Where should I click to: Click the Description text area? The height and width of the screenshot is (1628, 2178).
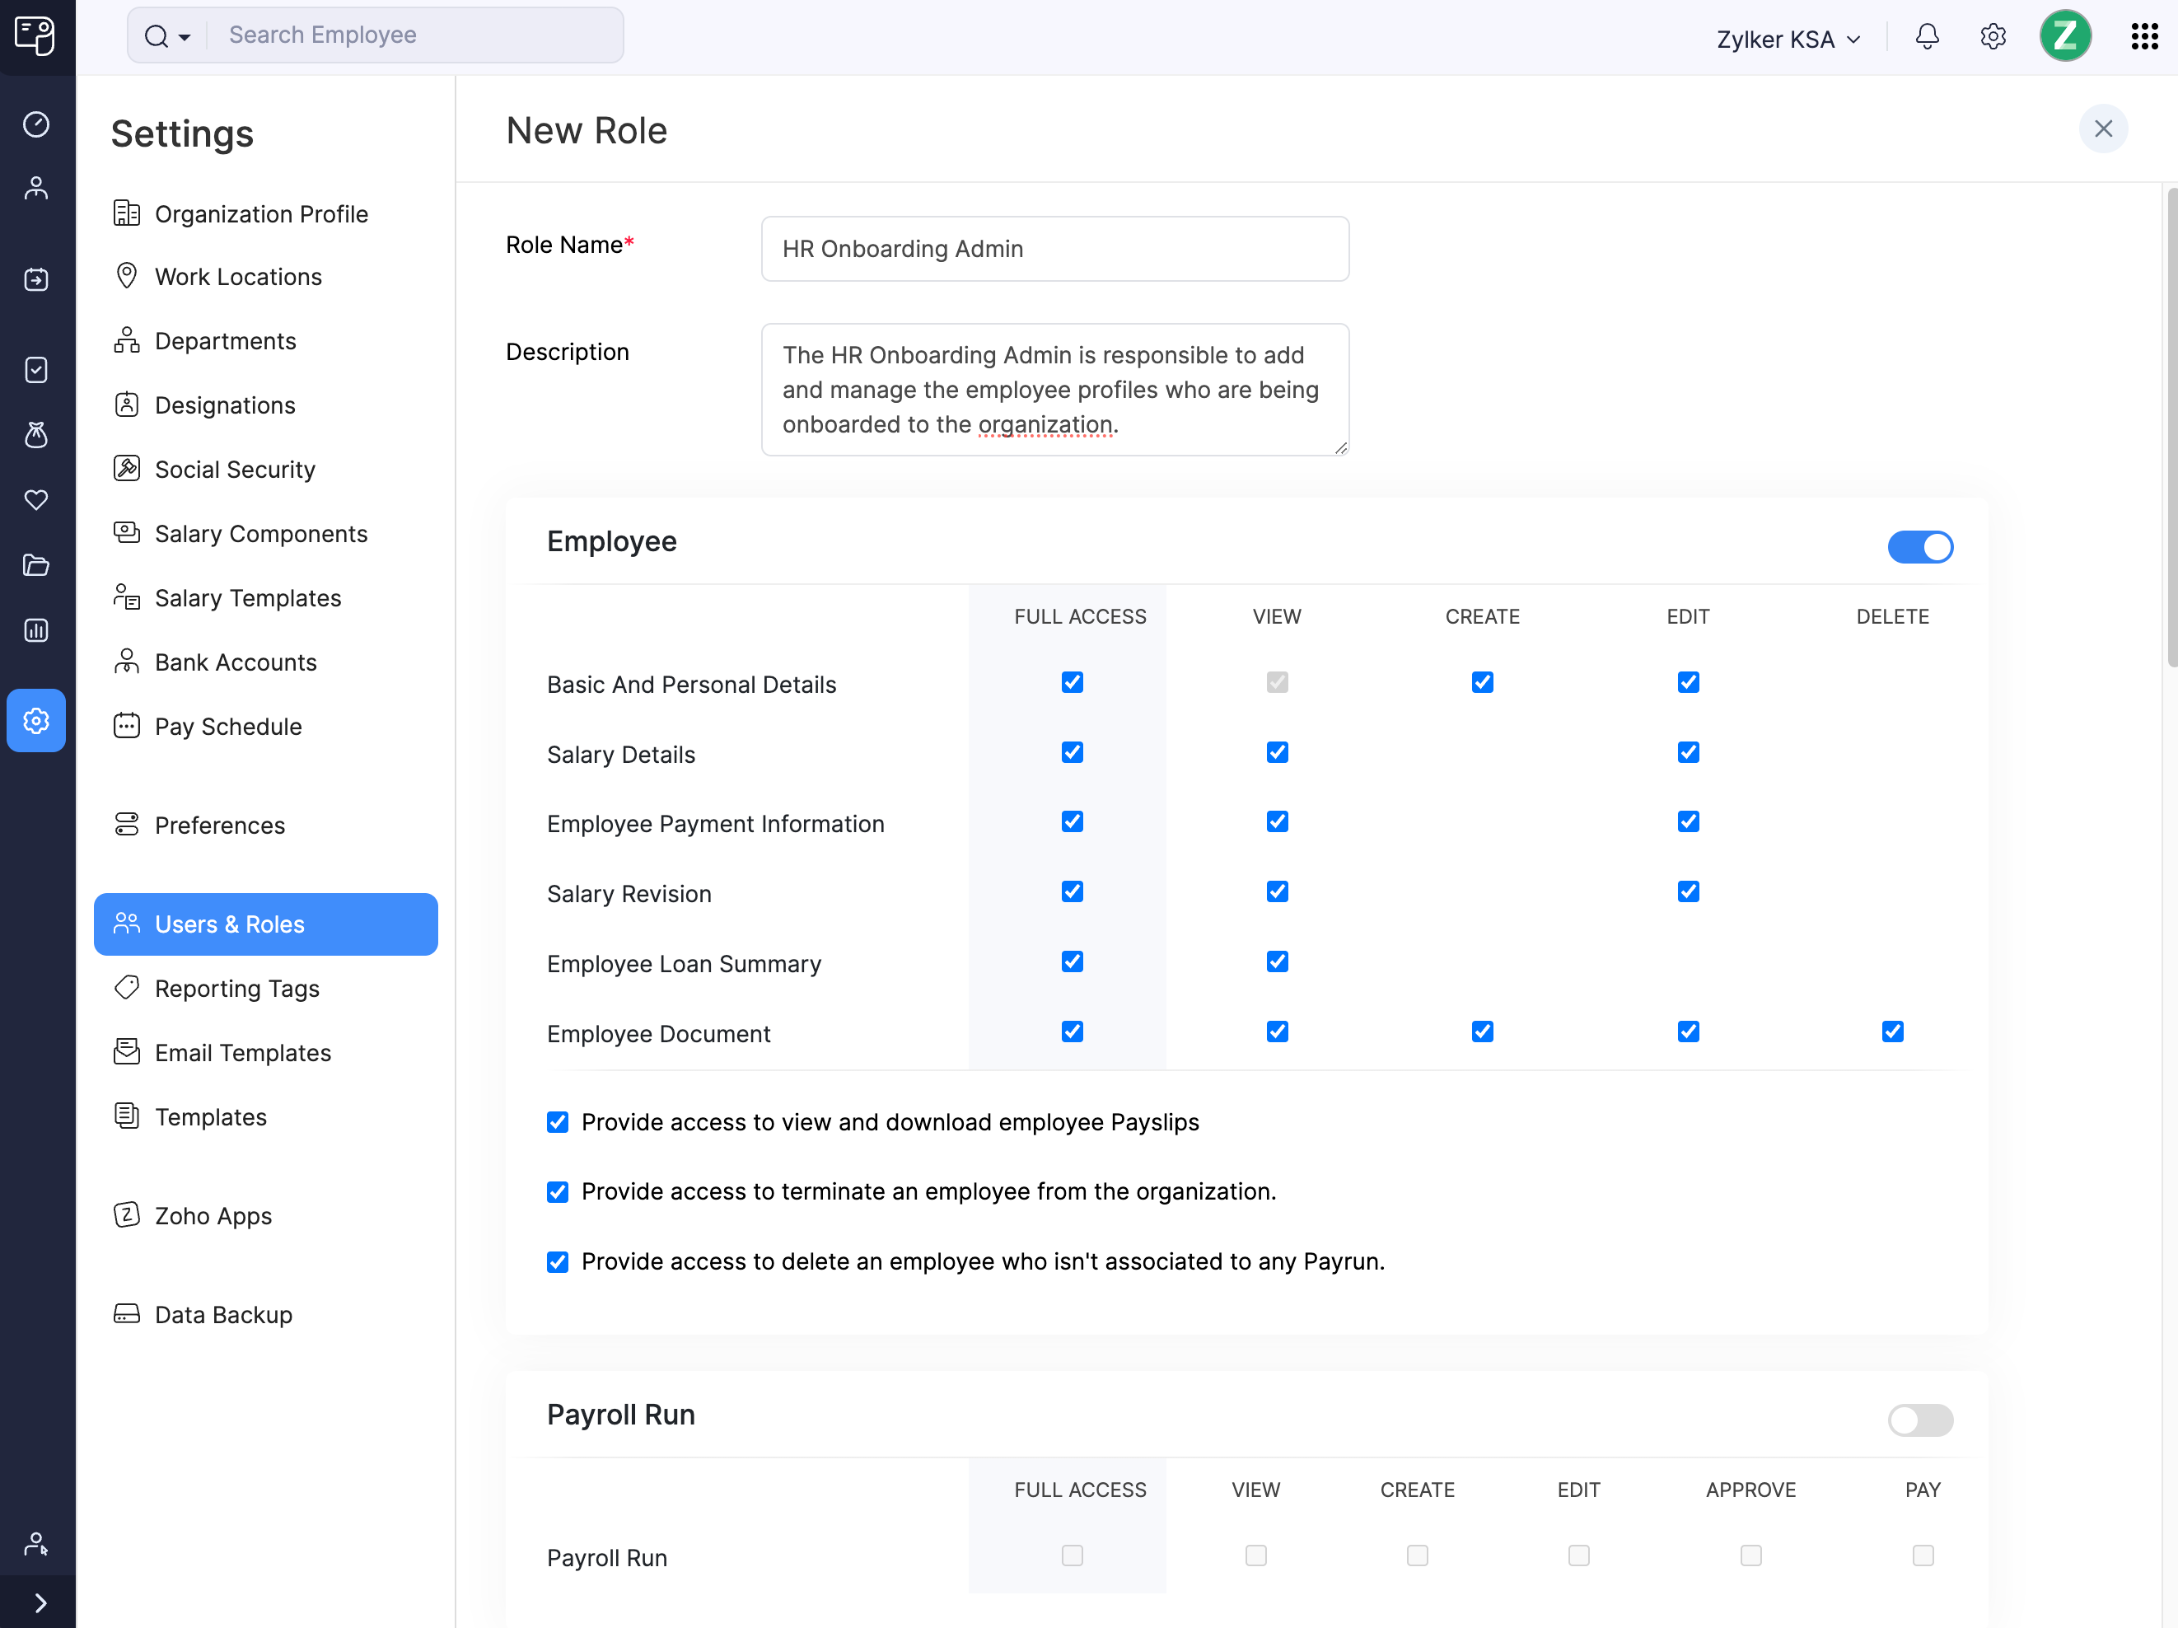tap(1054, 390)
